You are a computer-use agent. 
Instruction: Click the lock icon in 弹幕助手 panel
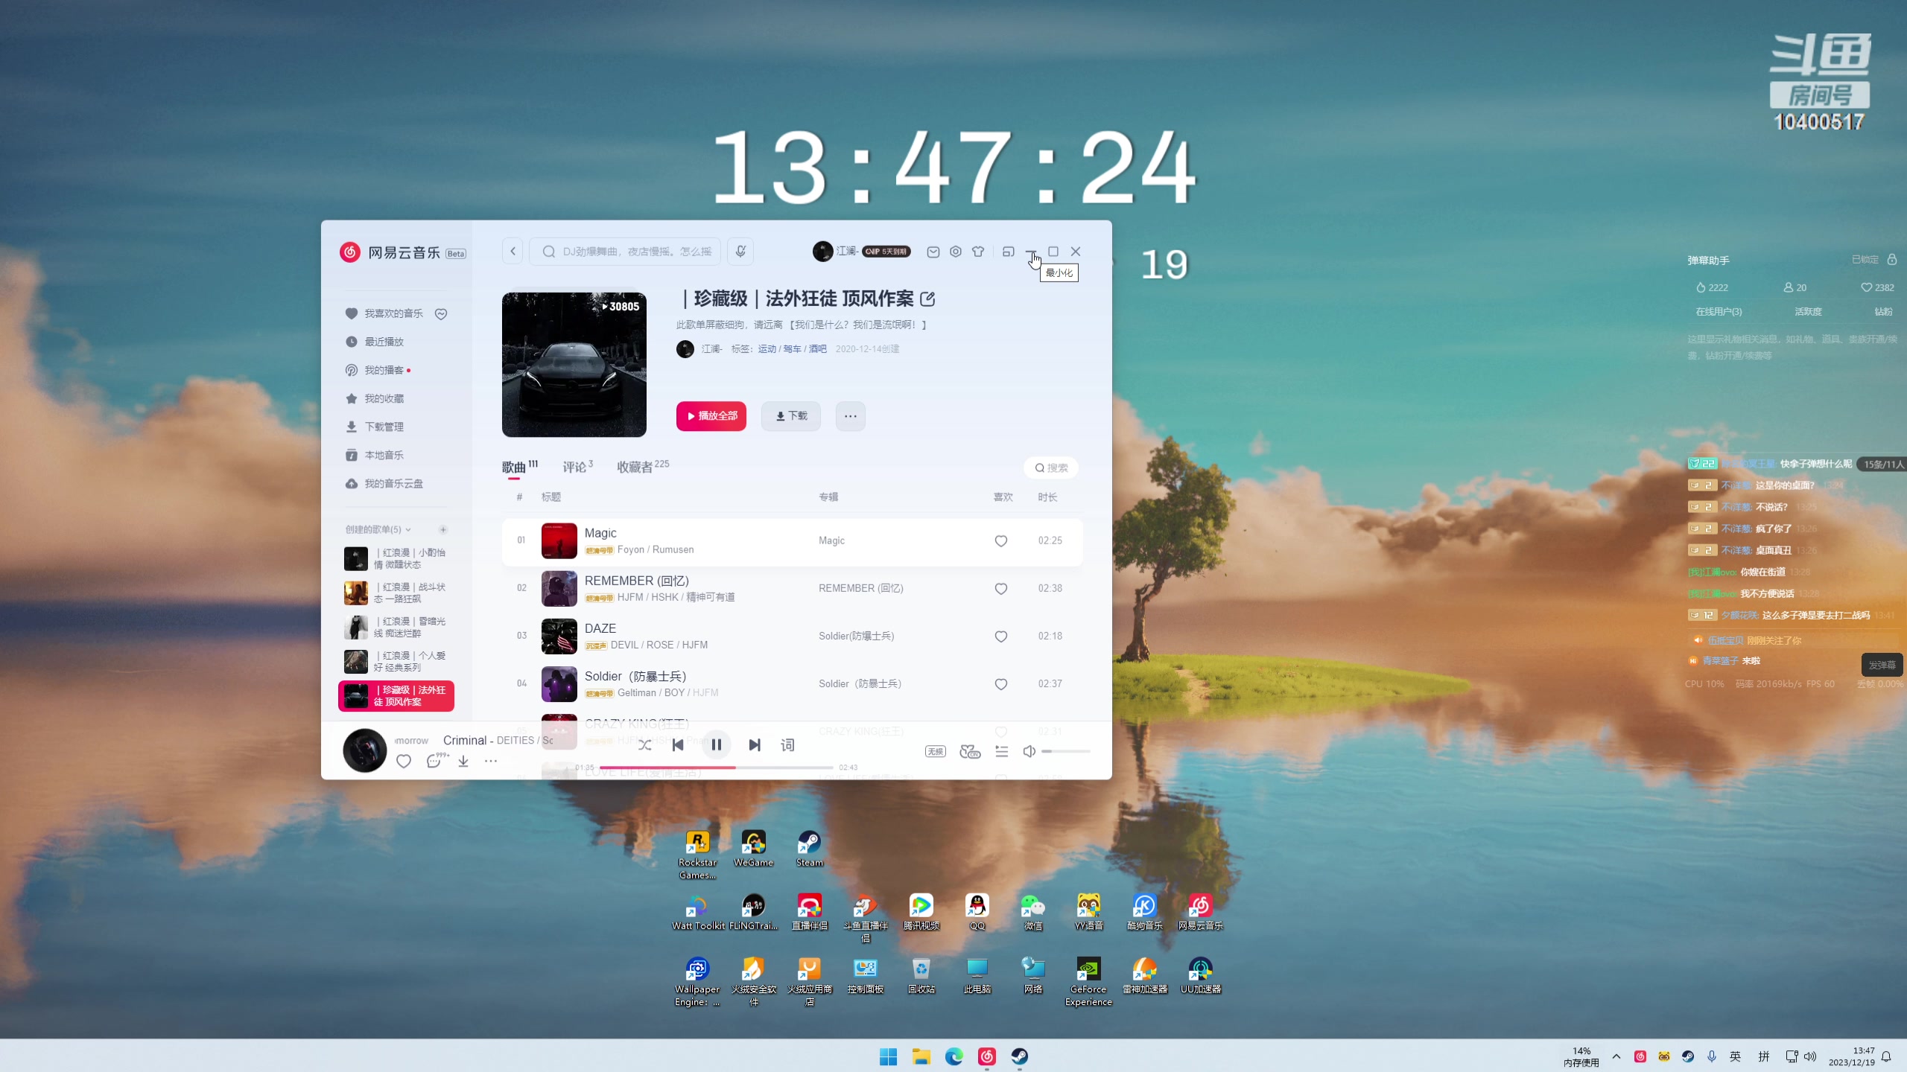coord(1891,260)
